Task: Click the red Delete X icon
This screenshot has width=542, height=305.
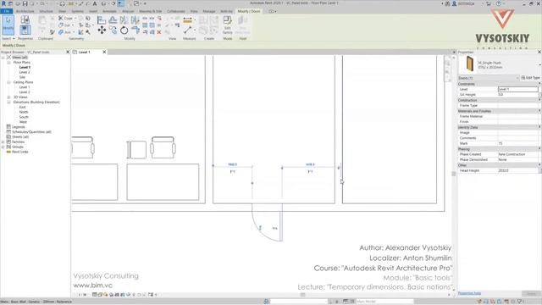Action: [159, 32]
